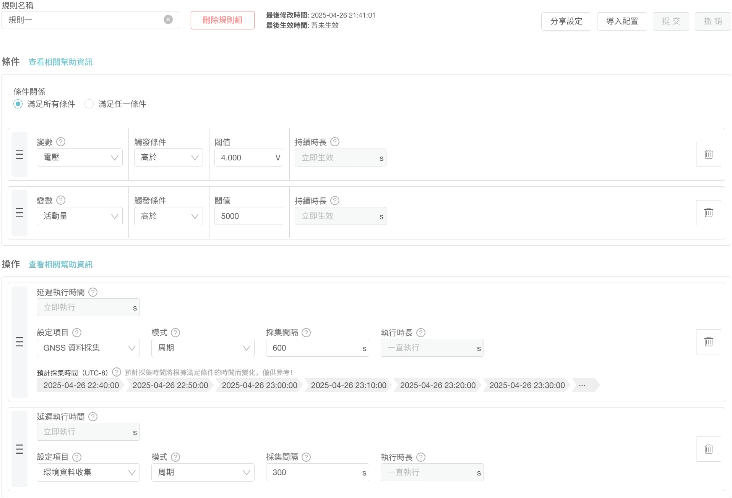Click the drag handle of the GNSS operation
The image size is (732, 498).
(x=19, y=342)
